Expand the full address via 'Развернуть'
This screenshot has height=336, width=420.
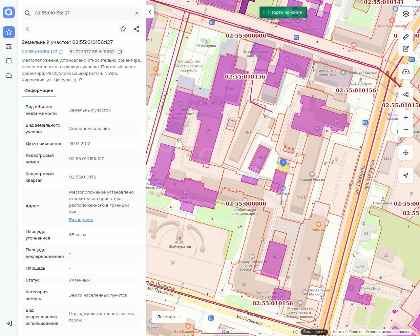coord(81,220)
